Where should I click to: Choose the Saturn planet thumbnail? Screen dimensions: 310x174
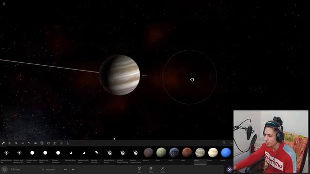(213, 153)
